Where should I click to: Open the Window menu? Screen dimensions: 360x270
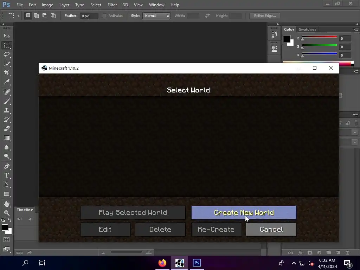tap(156, 5)
